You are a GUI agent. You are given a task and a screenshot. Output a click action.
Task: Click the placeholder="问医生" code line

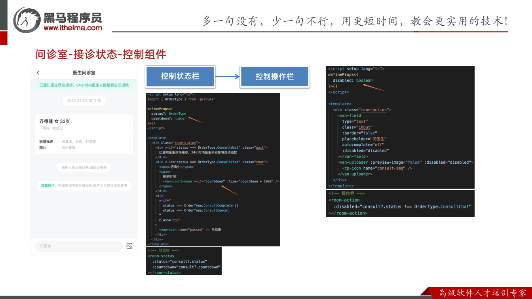point(364,139)
